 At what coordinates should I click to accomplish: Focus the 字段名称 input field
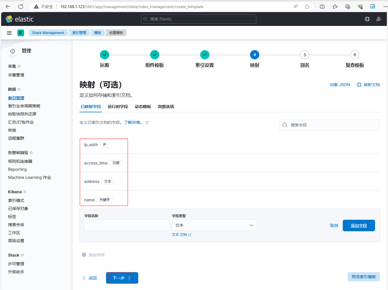127,225
